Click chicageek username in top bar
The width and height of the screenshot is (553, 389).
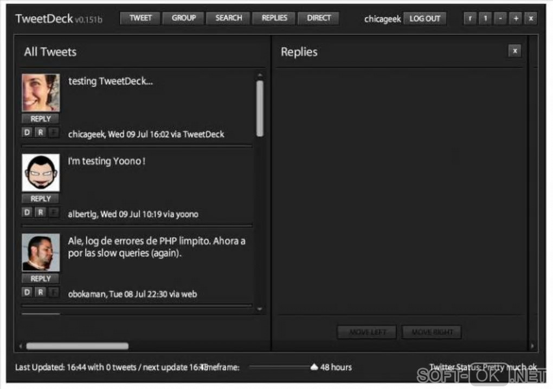[382, 18]
